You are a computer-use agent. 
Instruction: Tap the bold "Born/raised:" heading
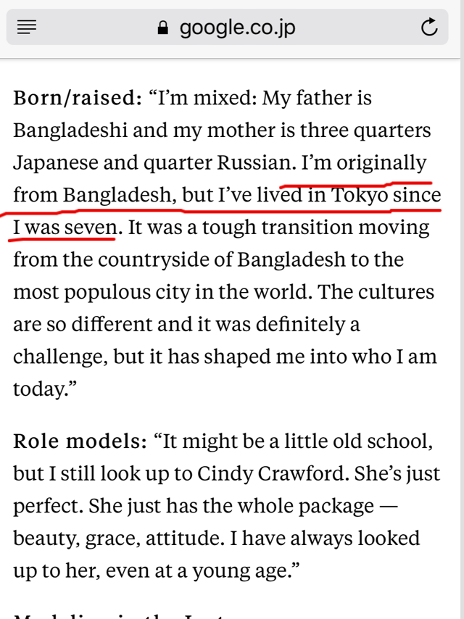point(78,98)
